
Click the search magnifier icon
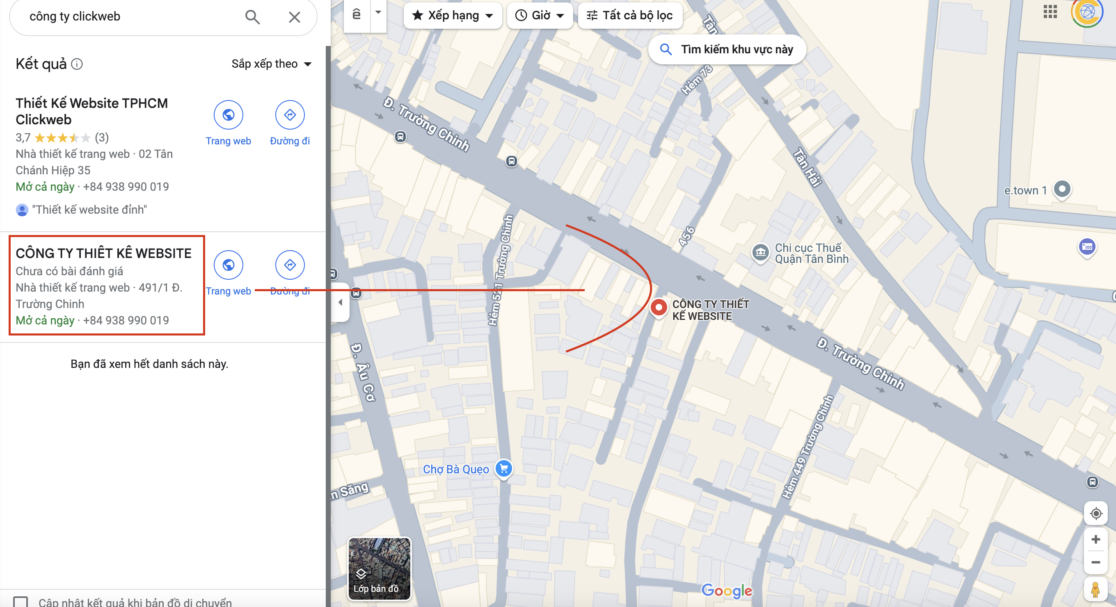(x=252, y=17)
